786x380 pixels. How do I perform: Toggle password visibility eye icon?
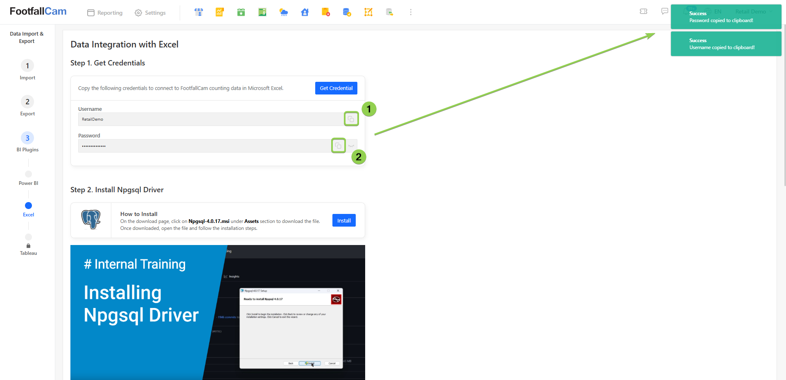351,146
